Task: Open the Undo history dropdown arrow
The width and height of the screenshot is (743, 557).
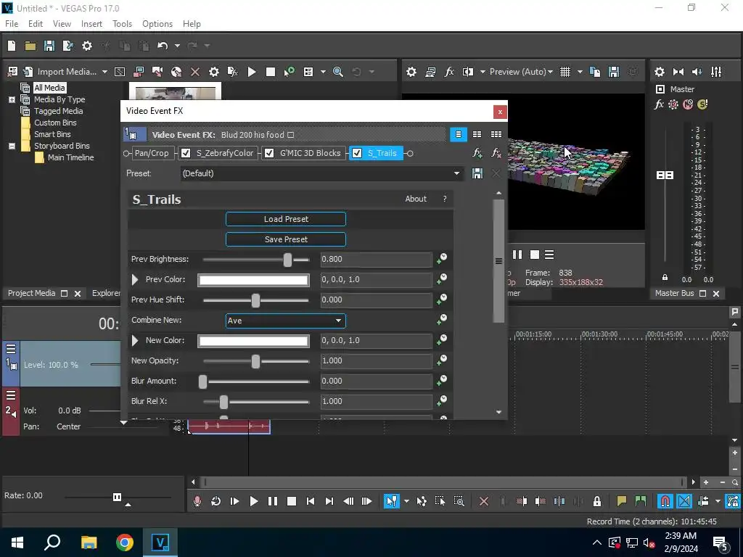Action: tap(177, 46)
